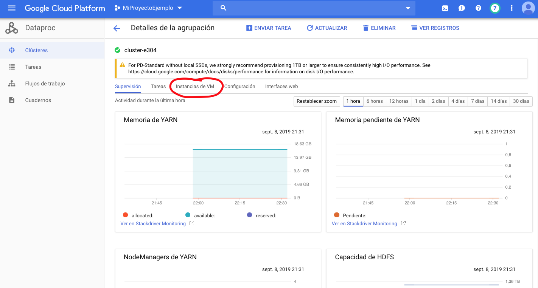Switch to the Tareas tab
The height and width of the screenshot is (288, 538).
coord(159,86)
